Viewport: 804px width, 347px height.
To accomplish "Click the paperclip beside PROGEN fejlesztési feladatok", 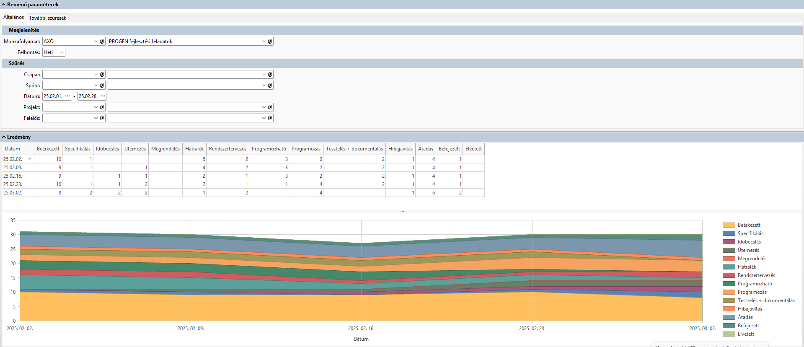I will pos(270,41).
